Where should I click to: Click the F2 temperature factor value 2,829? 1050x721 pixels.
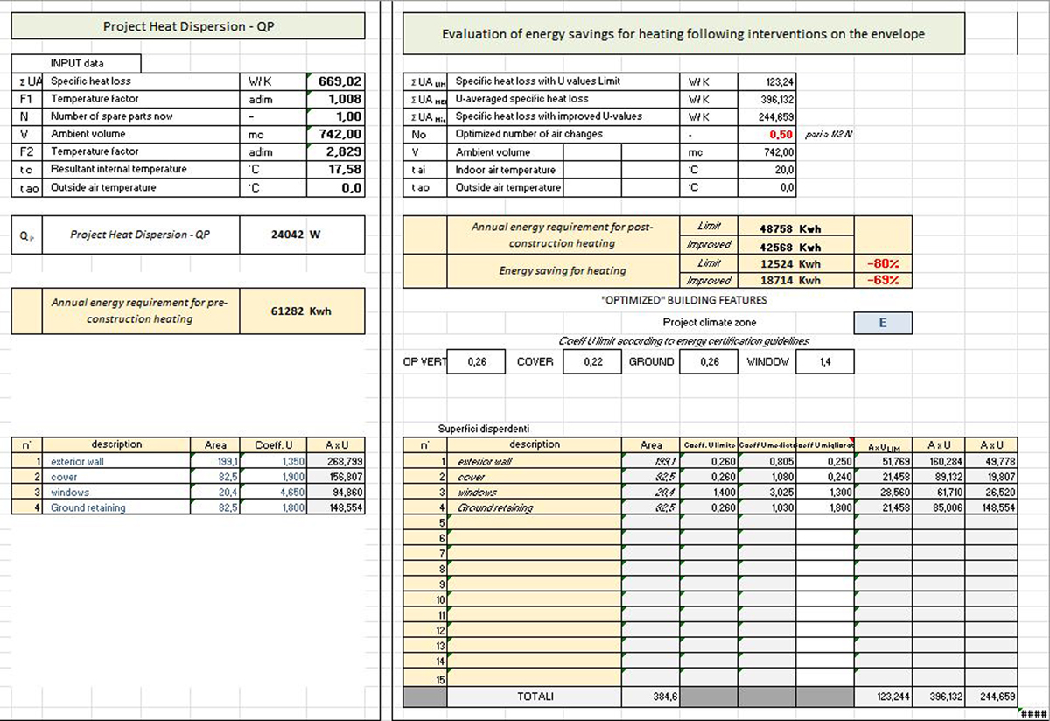[335, 151]
